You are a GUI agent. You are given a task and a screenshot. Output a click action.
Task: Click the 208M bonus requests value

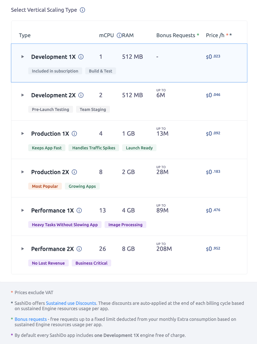click(164, 249)
